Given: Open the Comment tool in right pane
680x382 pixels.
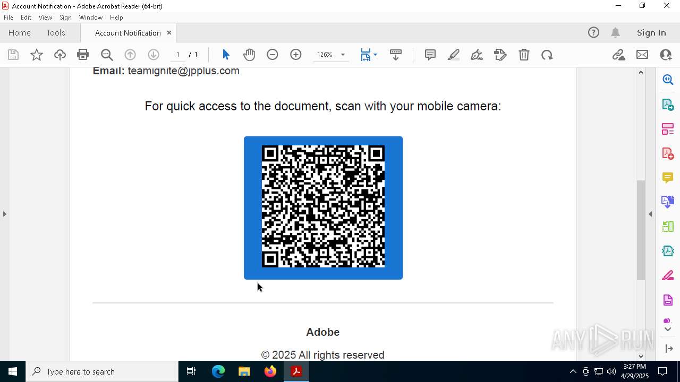Looking at the screenshot, I should [x=668, y=178].
